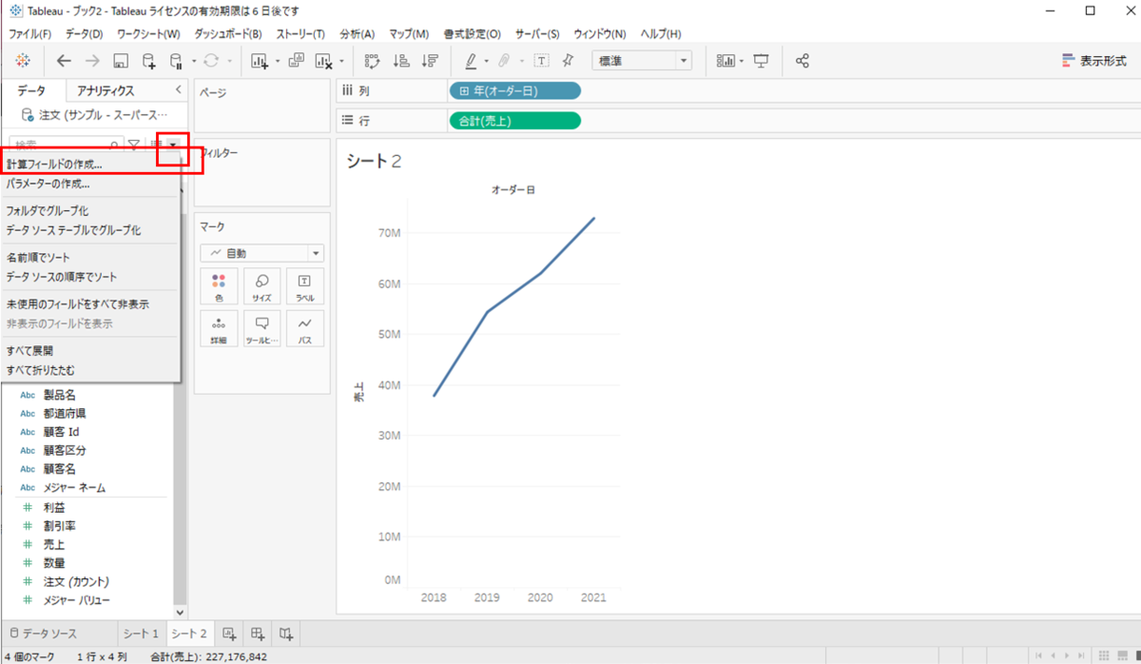
Task: Open the ファイル(F) menu
Action: tap(29, 33)
